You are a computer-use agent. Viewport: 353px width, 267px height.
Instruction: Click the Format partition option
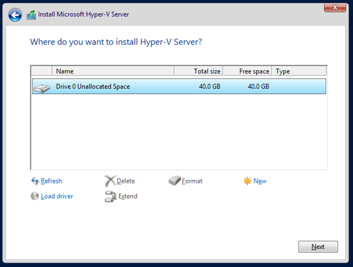[192, 181]
